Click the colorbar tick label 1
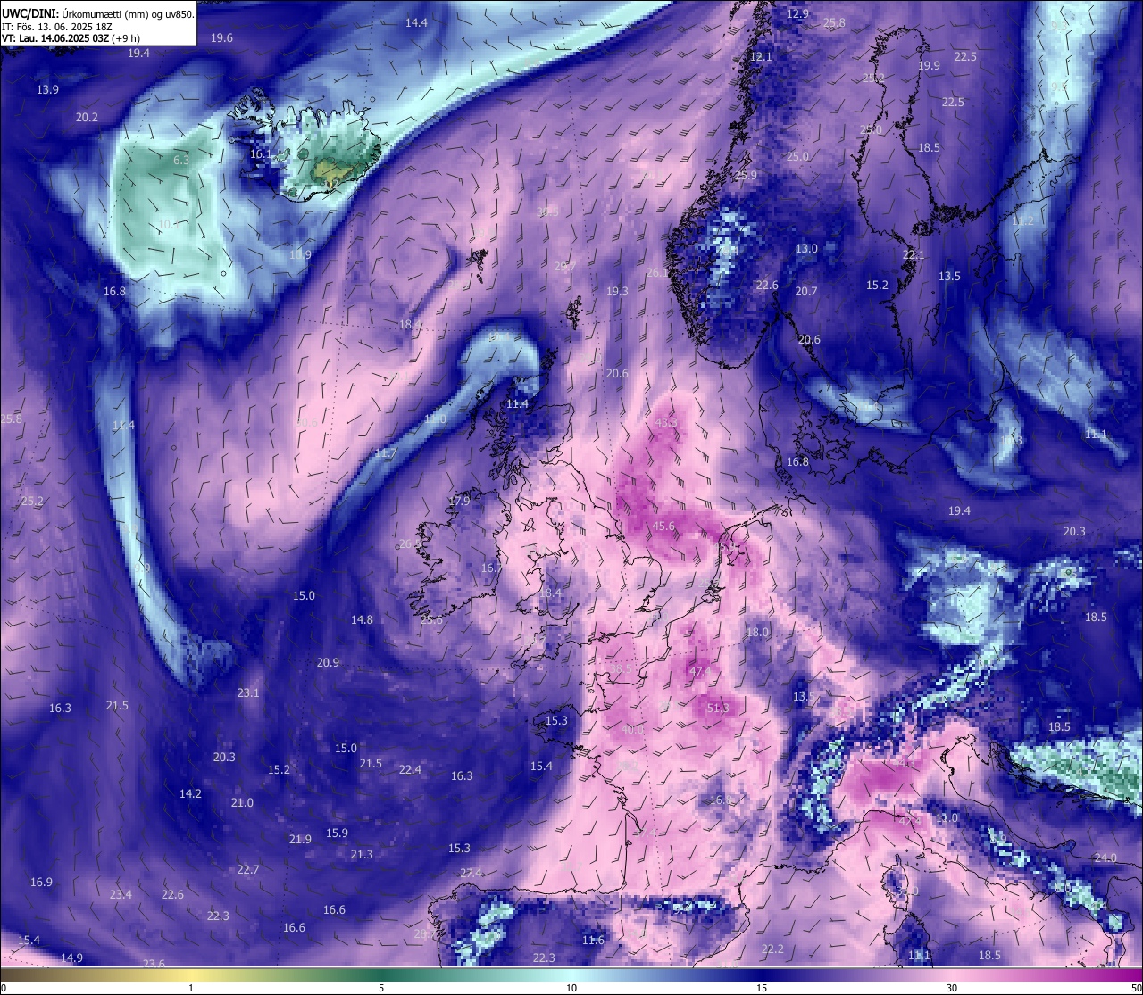 pos(191,988)
